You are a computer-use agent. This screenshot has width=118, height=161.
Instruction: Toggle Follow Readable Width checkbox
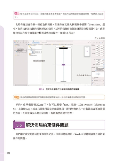point(96,69)
